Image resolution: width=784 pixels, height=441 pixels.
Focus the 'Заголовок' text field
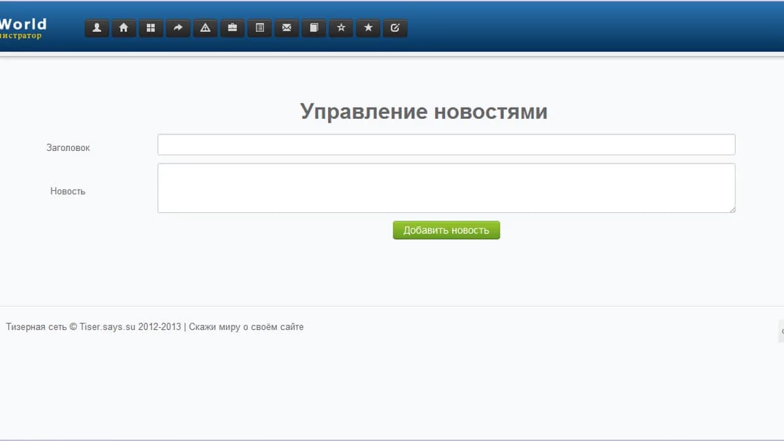[x=446, y=144]
